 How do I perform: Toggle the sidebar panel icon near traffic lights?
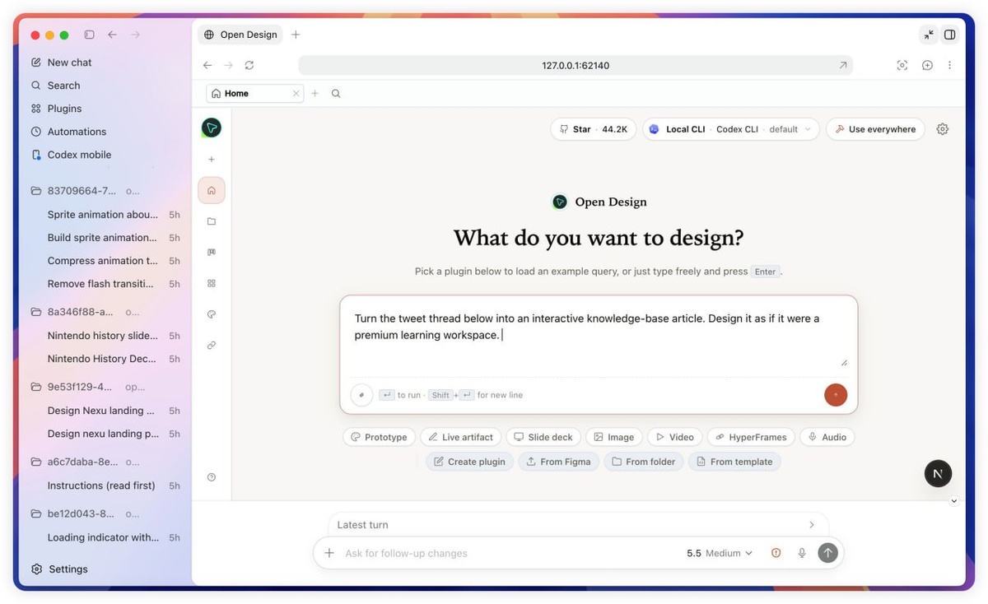point(89,35)
